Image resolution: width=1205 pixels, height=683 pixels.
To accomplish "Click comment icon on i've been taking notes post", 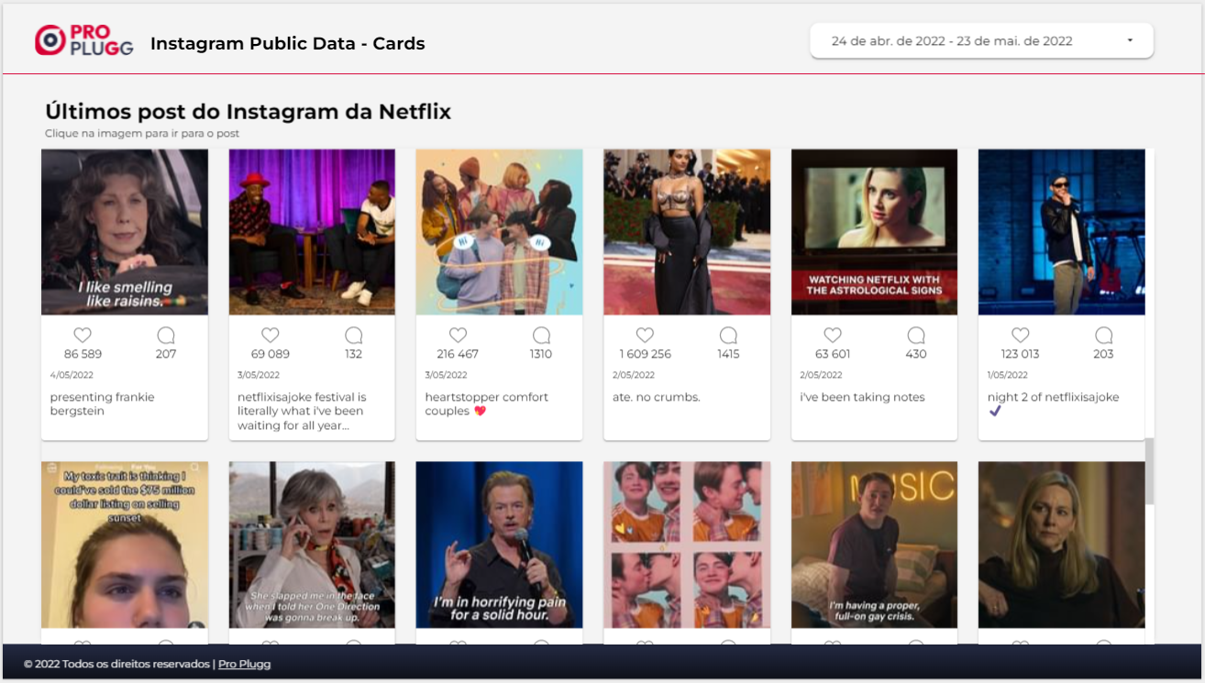I will point(916,335).
